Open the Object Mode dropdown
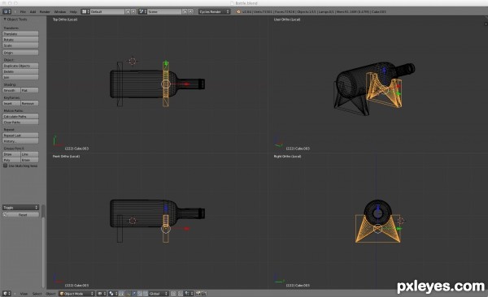Viewport: 488px width, 297px height. pyautogui.click(x=77, y=294)
